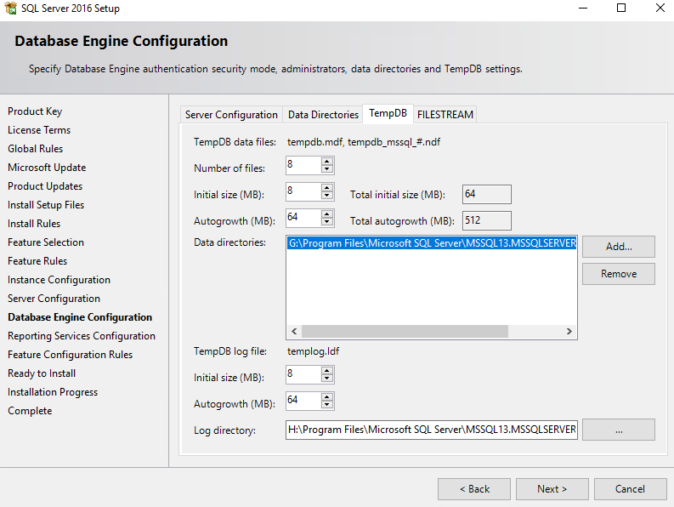The width and height of the screenshot is (674, 507).
Task: Click Ready to Install step
Action: click(x=42, y=373)
